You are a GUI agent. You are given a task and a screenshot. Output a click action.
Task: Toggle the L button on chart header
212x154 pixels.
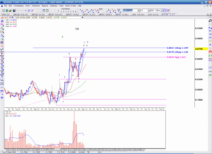[8, 18]
